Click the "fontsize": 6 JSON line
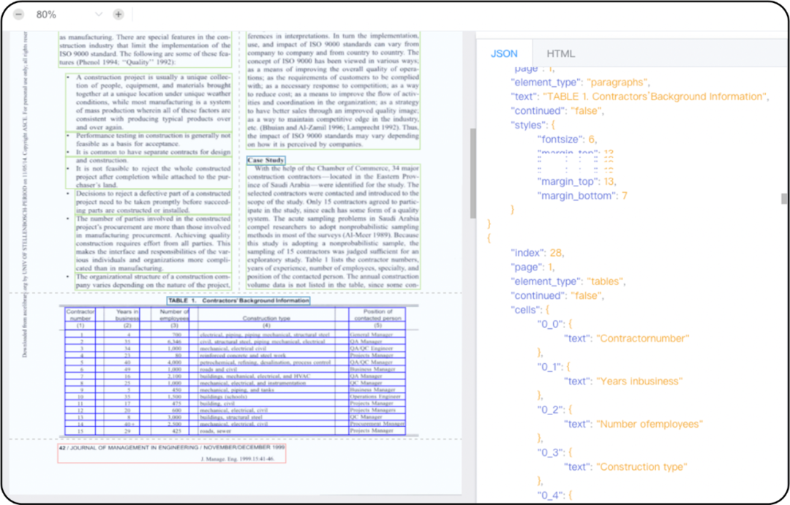The width and height of the screenshot is (790, 505). coord(567,140)
